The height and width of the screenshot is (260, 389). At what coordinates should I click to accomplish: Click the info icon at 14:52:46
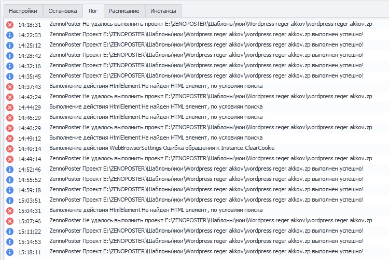pyautogui.click(x=10, y=170)
